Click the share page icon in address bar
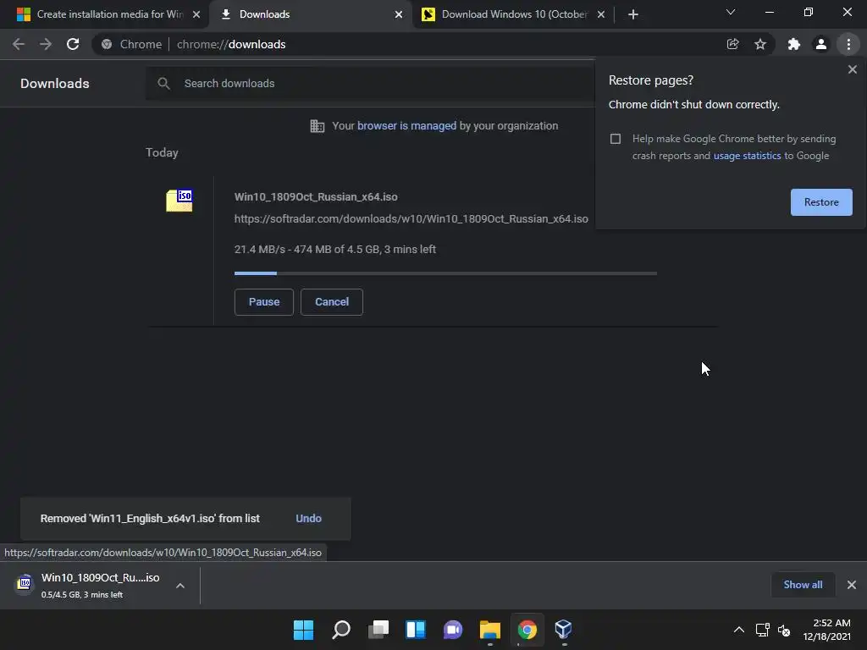This screenshot has width=867, height=650. [732, 44]
